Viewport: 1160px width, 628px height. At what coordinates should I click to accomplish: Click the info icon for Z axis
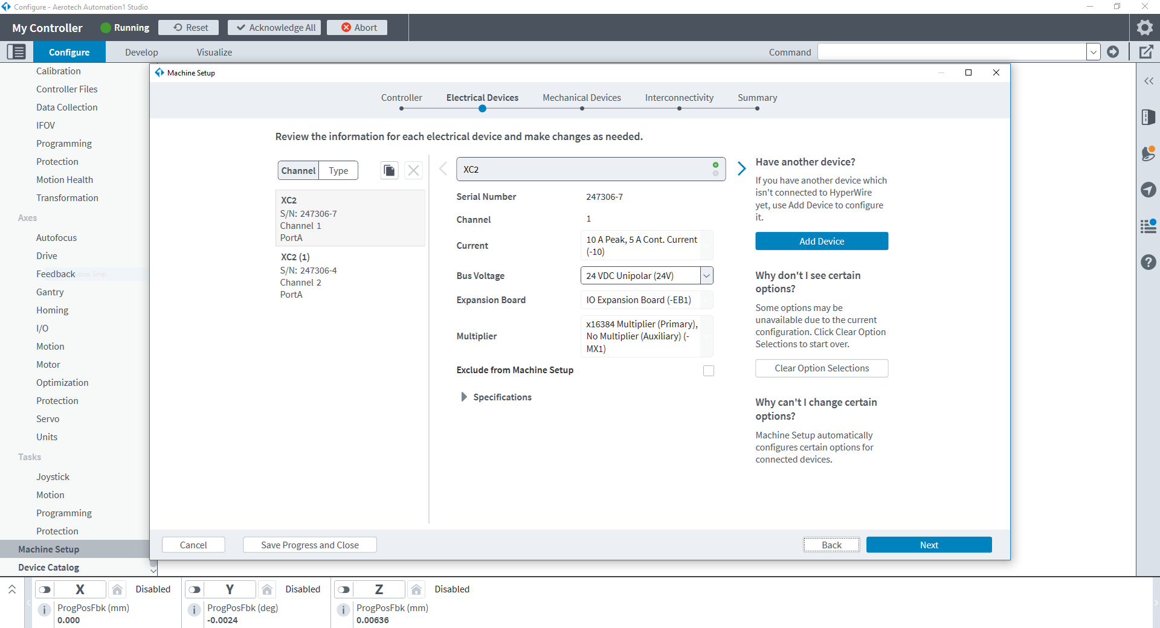tap(343, 610)
